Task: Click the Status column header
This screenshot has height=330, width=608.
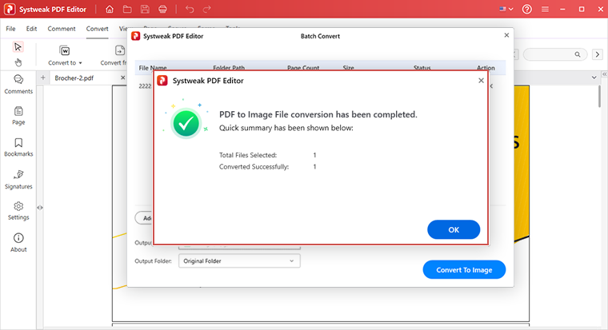Action: tap(422, 68)
